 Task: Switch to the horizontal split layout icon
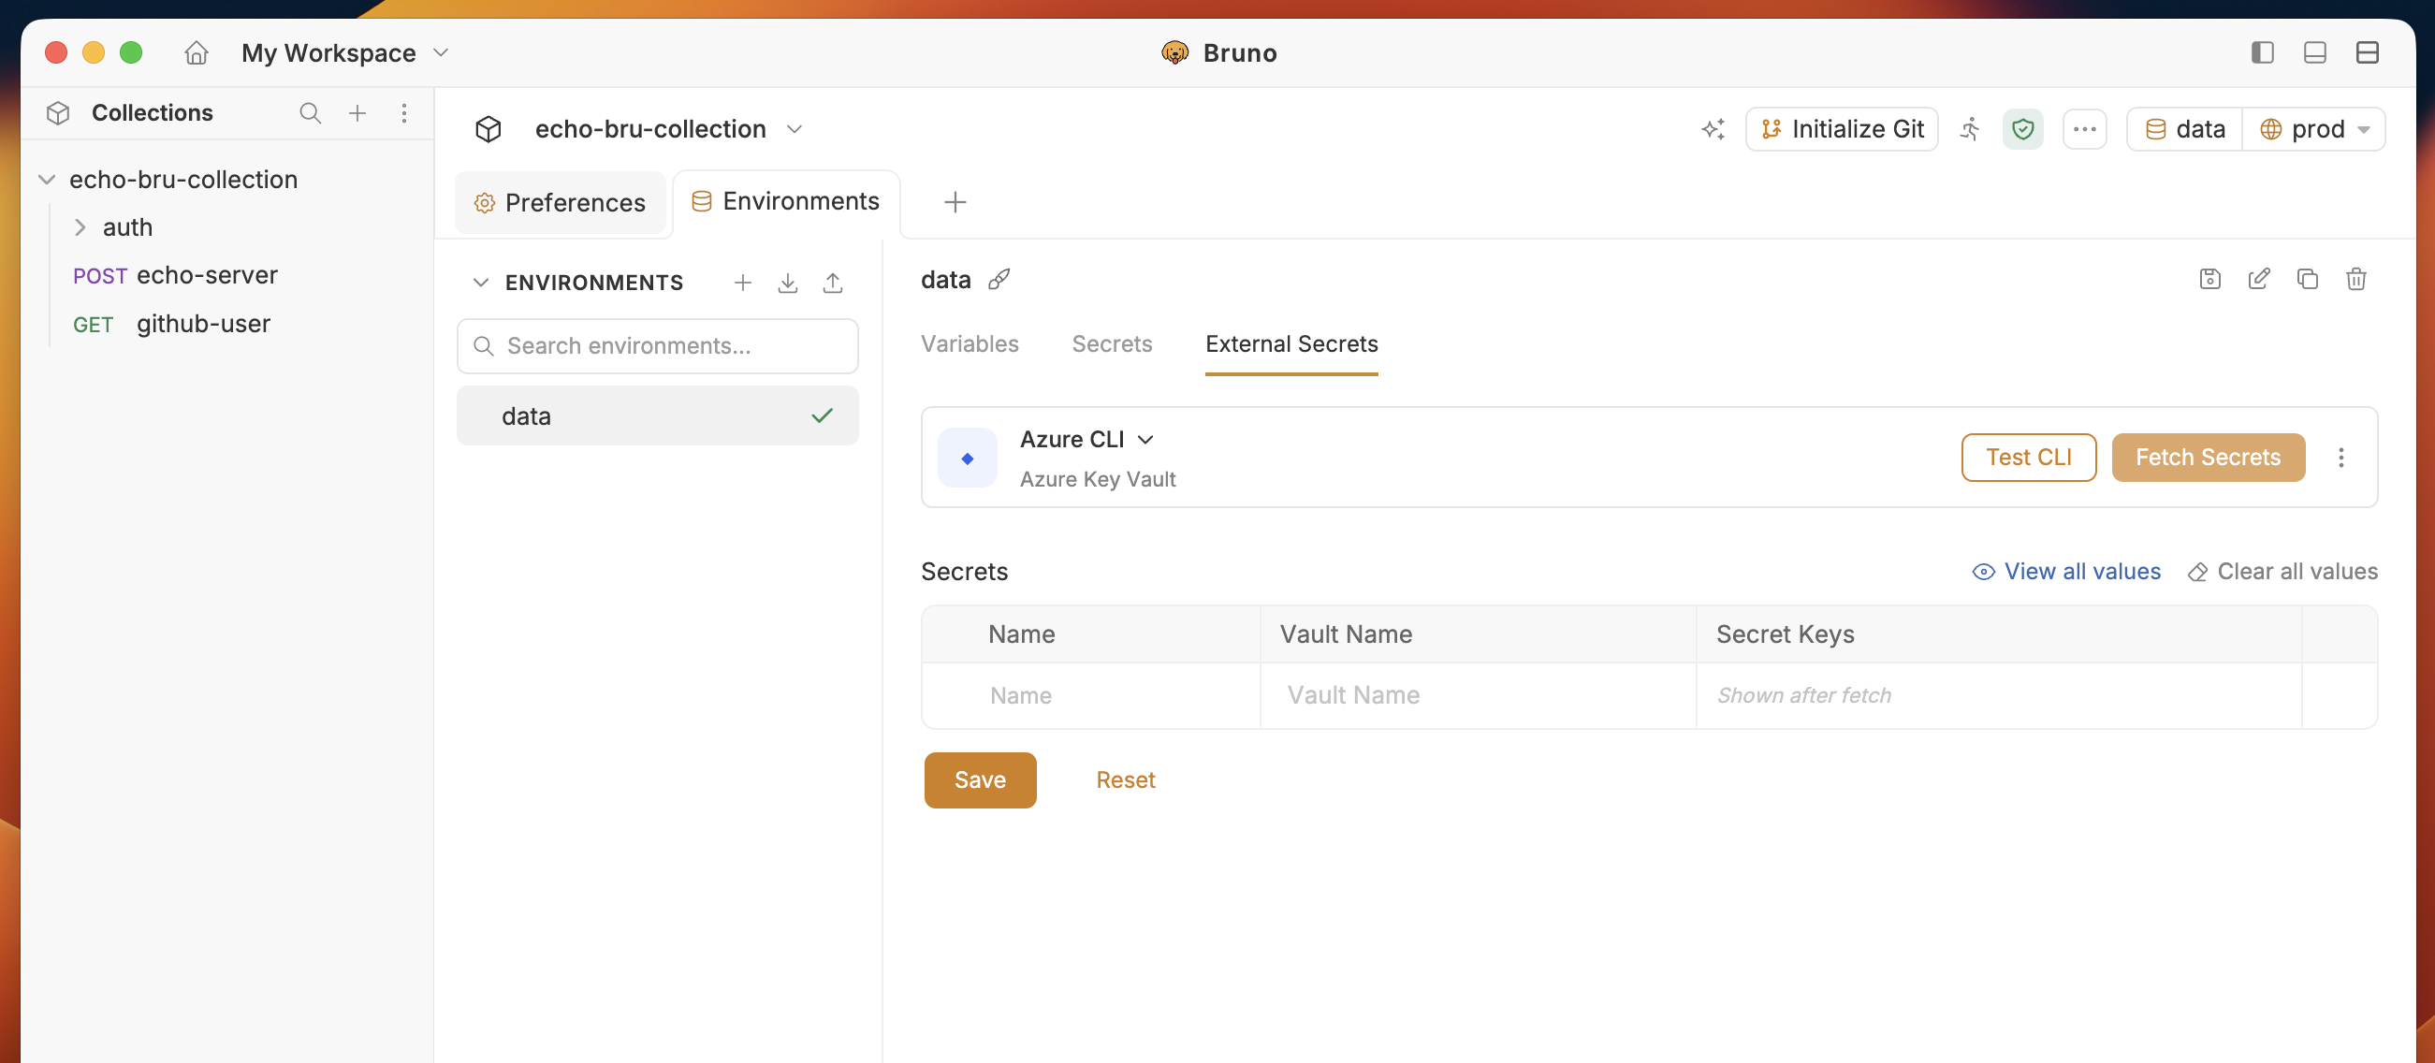coord(2366,53)
